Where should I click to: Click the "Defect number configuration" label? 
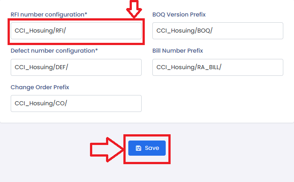[52, 51]
